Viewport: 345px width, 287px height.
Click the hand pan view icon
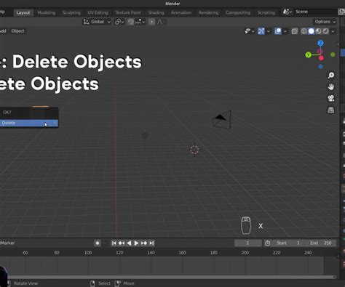(331, 86)
